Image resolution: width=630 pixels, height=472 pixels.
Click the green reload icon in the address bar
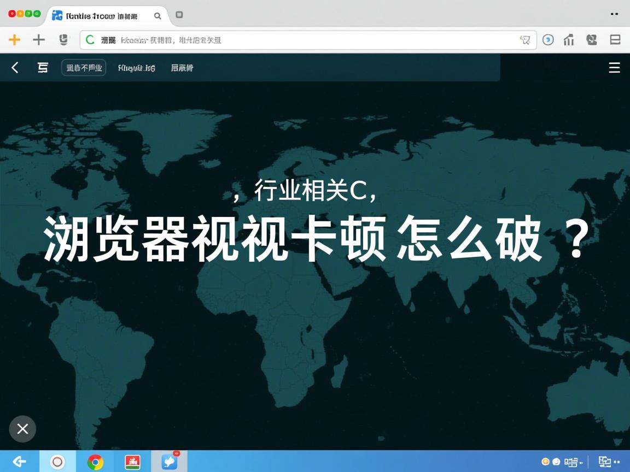tap(90, 40)
